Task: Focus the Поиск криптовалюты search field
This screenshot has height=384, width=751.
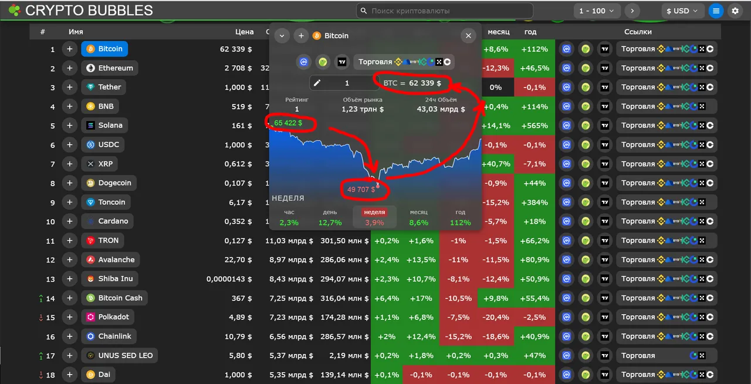Action: point(445,11)
